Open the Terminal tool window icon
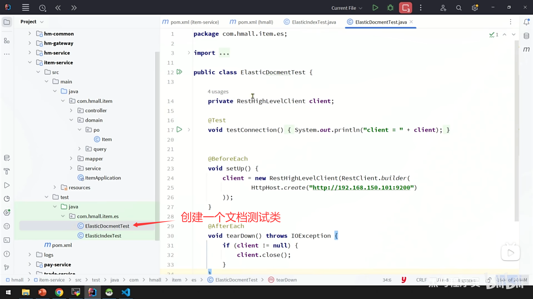 [7, 240]
